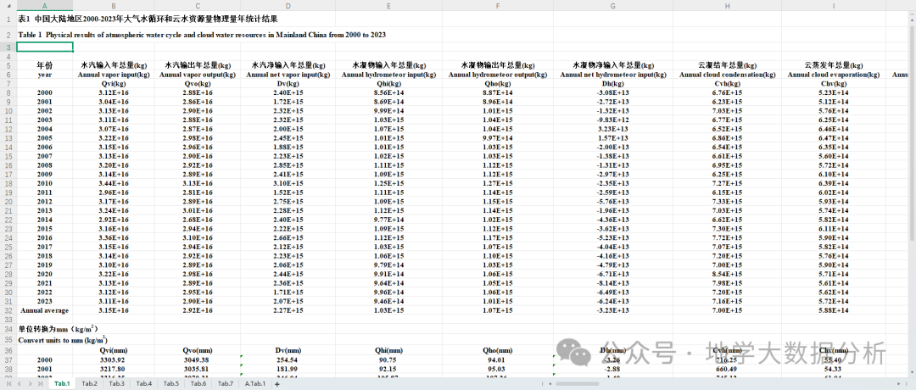Click the selected empty cell A3
The image size is (916, 390).
pos(45,47)
